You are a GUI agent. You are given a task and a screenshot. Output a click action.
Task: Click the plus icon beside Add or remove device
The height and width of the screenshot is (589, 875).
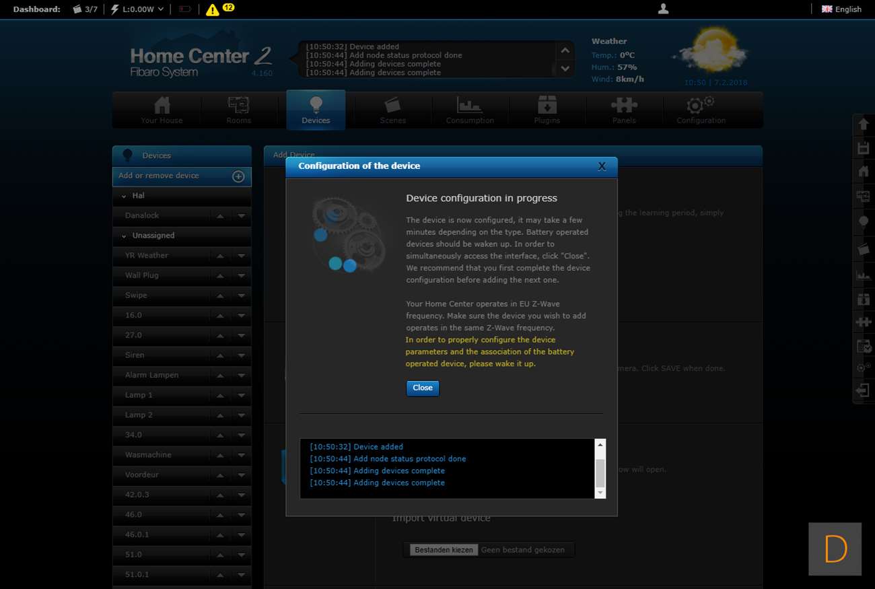(238, 176)
